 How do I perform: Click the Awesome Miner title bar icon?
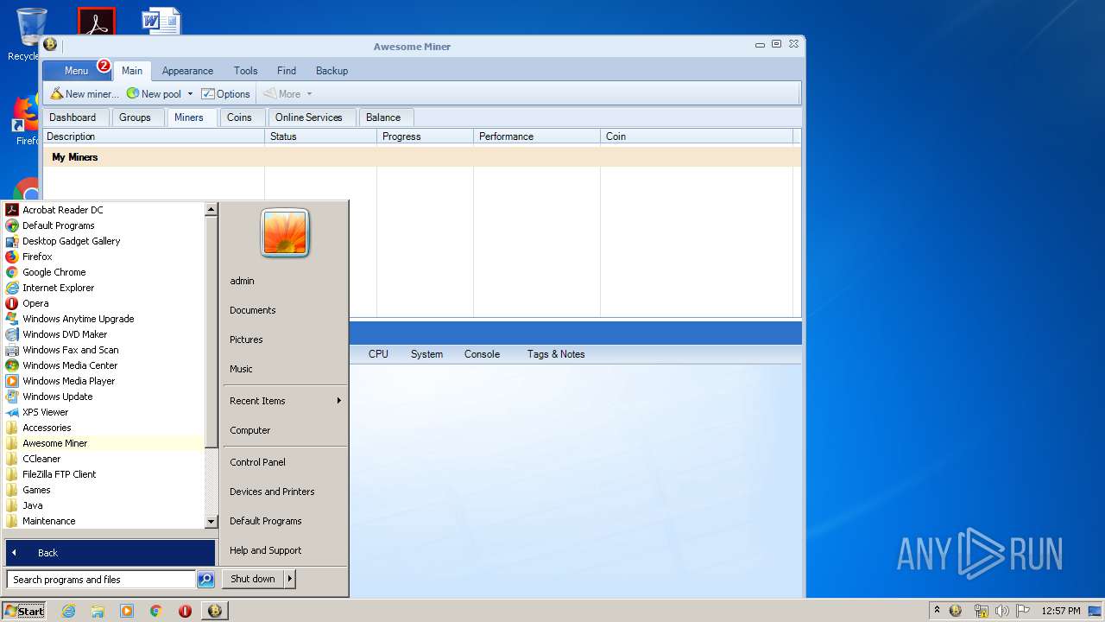[50, 45]
